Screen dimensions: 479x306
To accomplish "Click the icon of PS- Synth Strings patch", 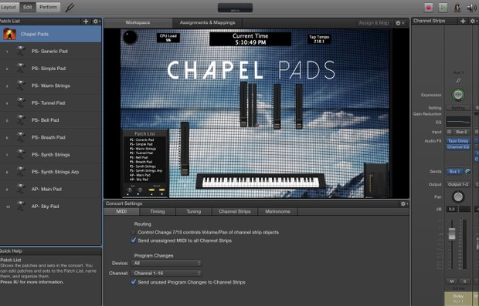I will tap(21, 154).
